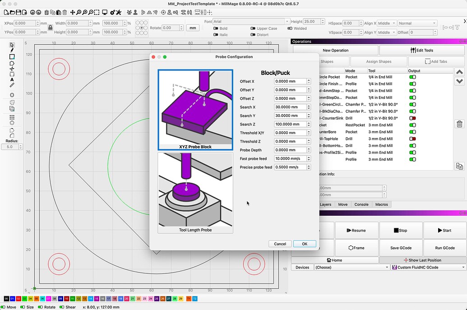Toggle output for the Circle Pocket operation

click(x=412, y=77)
